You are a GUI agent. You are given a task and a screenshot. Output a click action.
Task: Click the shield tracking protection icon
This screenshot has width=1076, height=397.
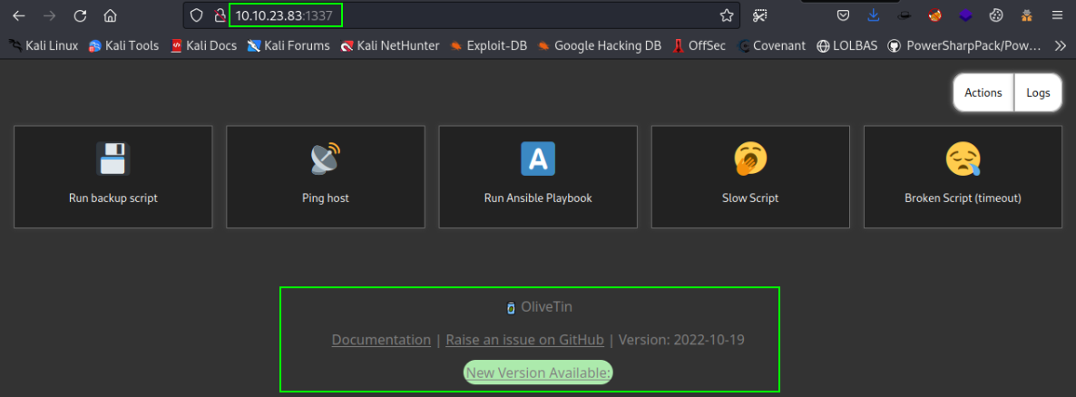197,15
